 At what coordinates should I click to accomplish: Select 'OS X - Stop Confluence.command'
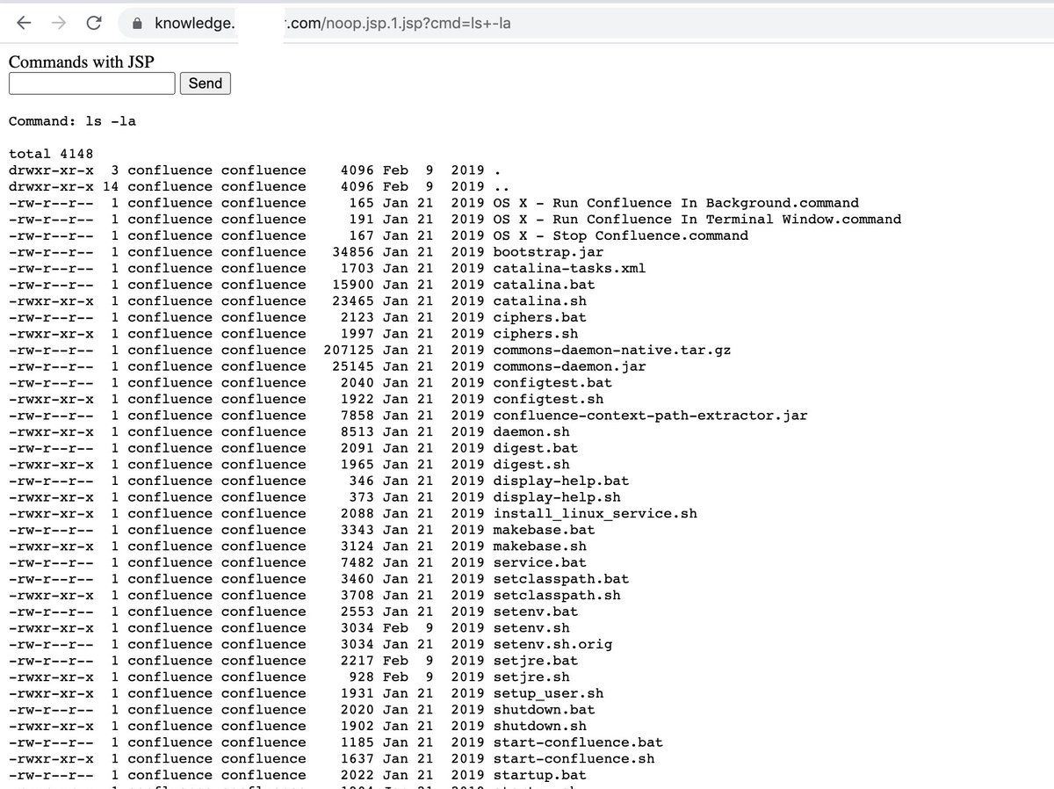pyautogui.click(x=621, y=235)
